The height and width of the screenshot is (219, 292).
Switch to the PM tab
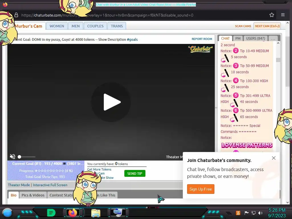[x=238, y=38]
